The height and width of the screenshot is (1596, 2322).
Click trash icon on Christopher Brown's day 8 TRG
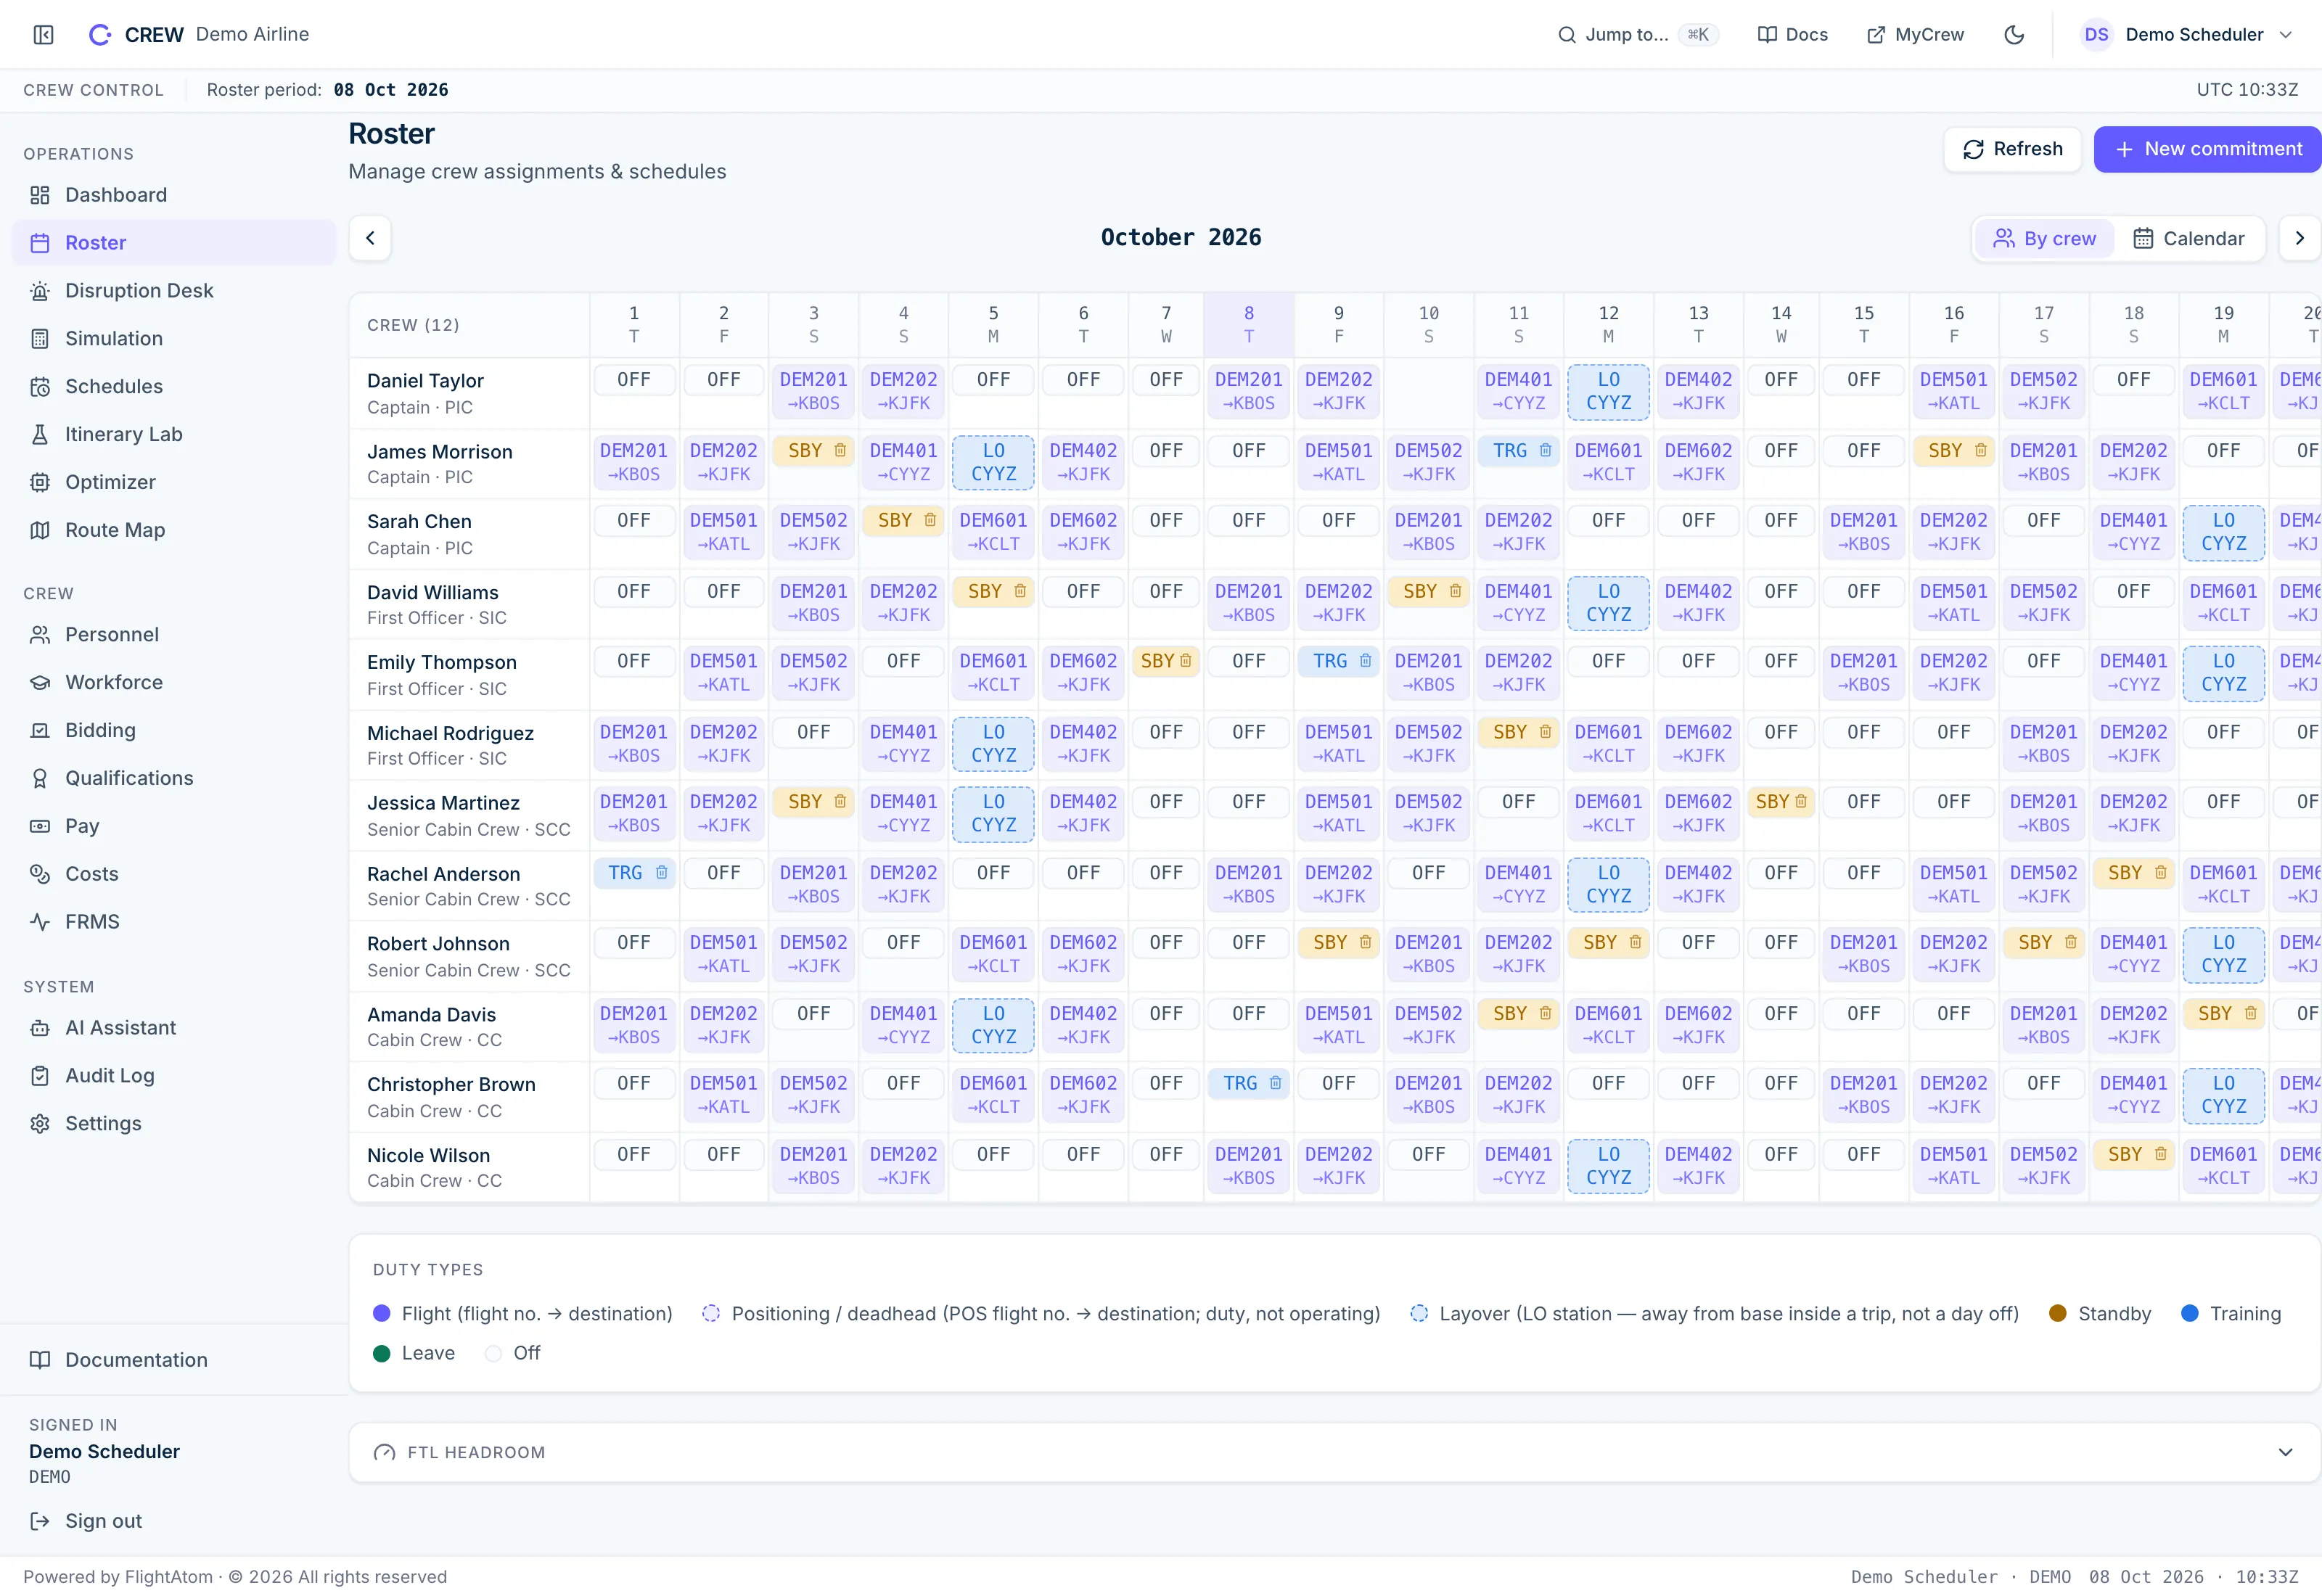pyautogui.click(x=1275, y=1084)
